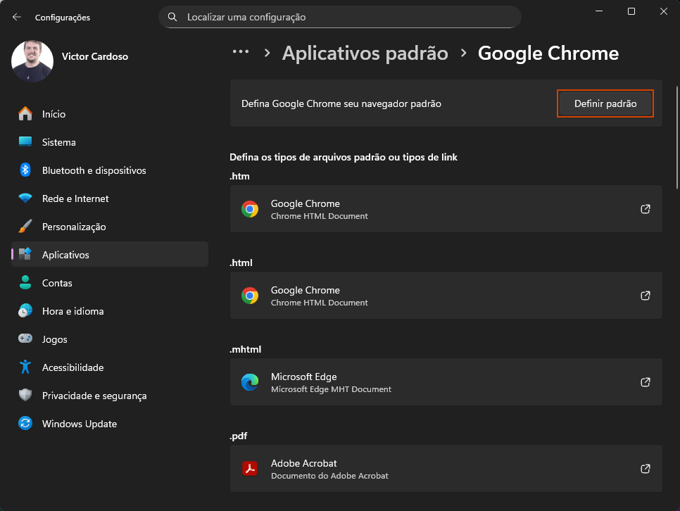Open Personalização settings section

coord(74,227)
